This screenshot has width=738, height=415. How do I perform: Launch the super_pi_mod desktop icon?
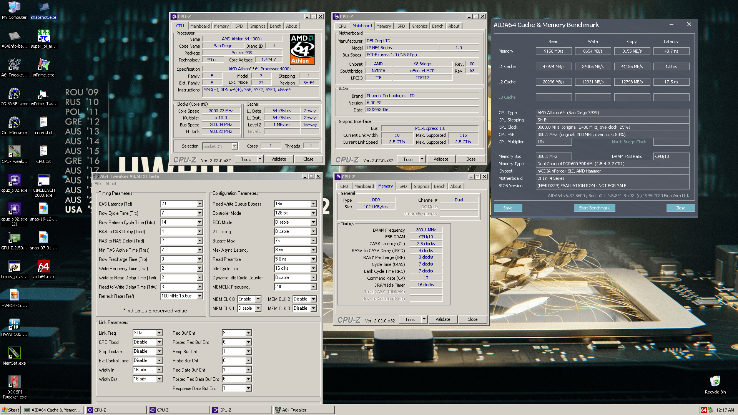click(43, 39)
